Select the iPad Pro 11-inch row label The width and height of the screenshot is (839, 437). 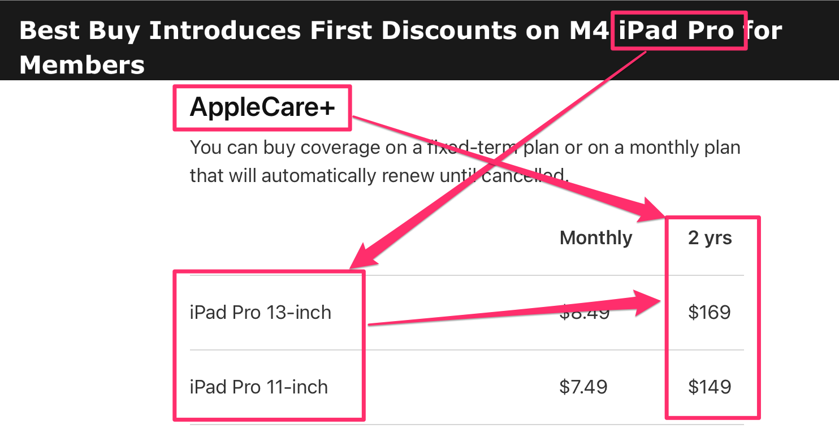tap(258, 387)
